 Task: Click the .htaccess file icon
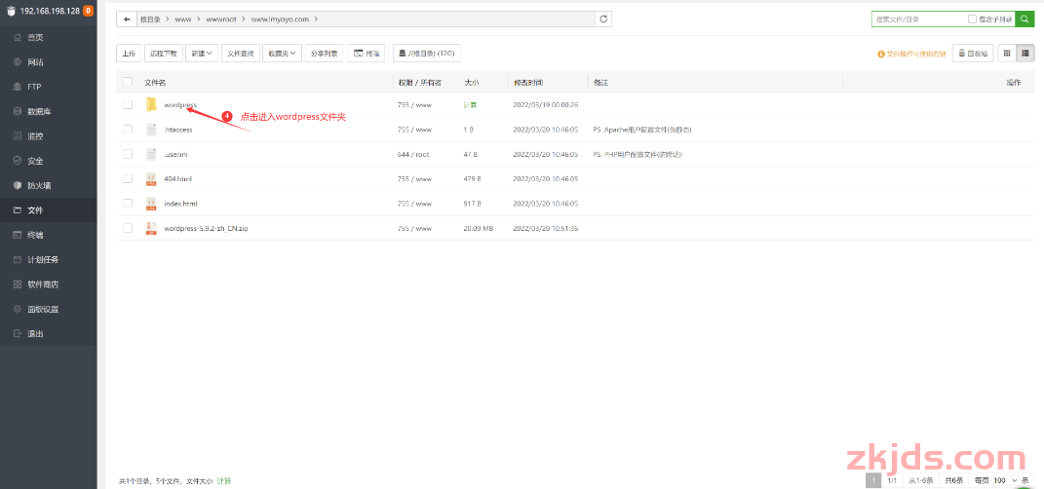152,130
